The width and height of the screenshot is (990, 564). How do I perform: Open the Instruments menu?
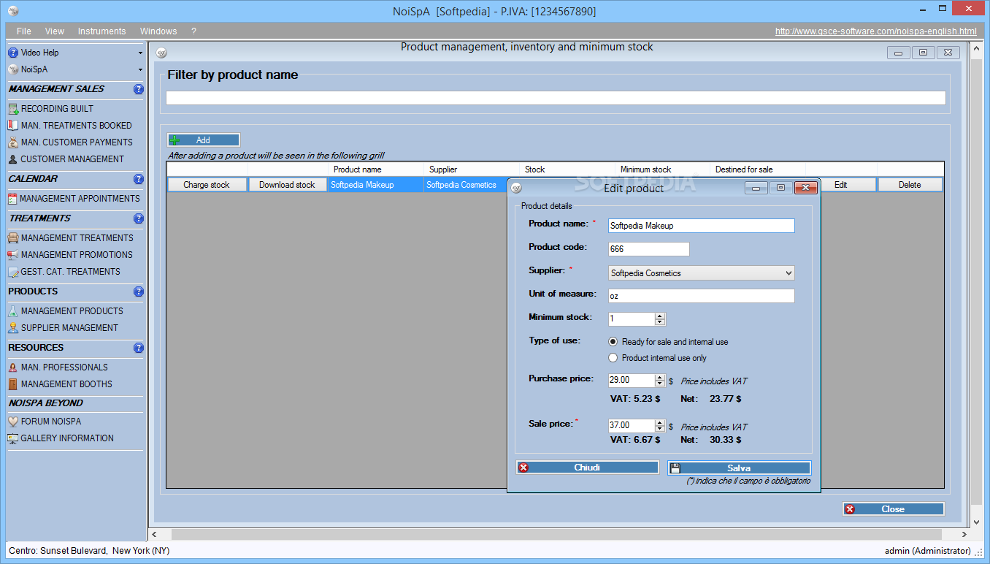coord(102,31)
